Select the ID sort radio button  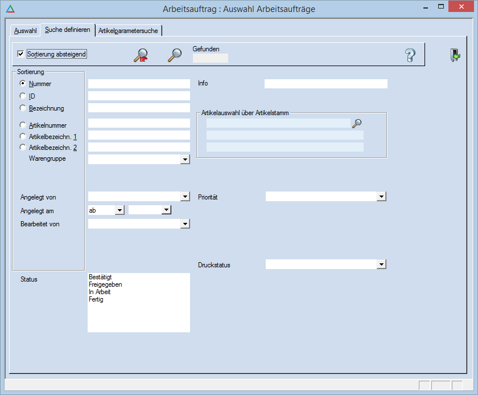pos(23,96)
